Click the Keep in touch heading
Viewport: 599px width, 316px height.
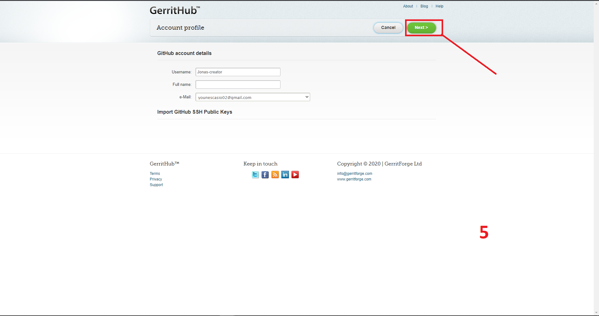[x=260, y=164]
